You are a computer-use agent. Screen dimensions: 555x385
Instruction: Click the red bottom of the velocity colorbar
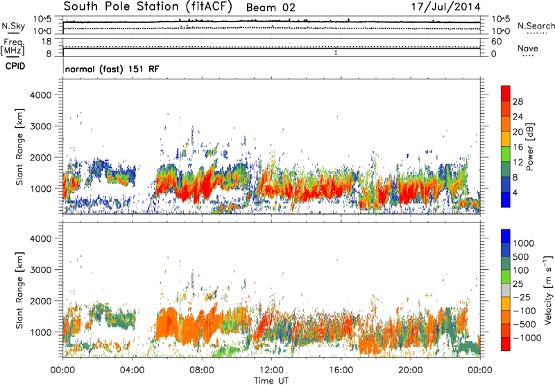[x=506, y=344]
